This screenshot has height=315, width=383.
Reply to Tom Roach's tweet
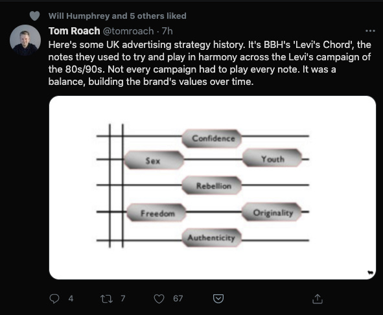(54, 298)
